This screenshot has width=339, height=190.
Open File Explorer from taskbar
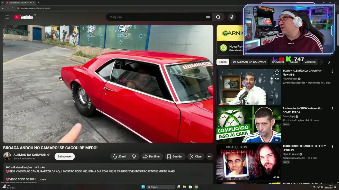pyautogui.click(x=184, y=187)
